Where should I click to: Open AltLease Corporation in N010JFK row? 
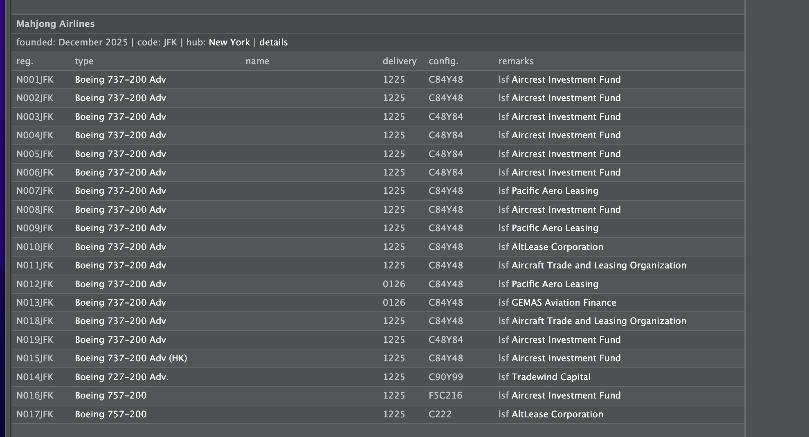(557, 247)
